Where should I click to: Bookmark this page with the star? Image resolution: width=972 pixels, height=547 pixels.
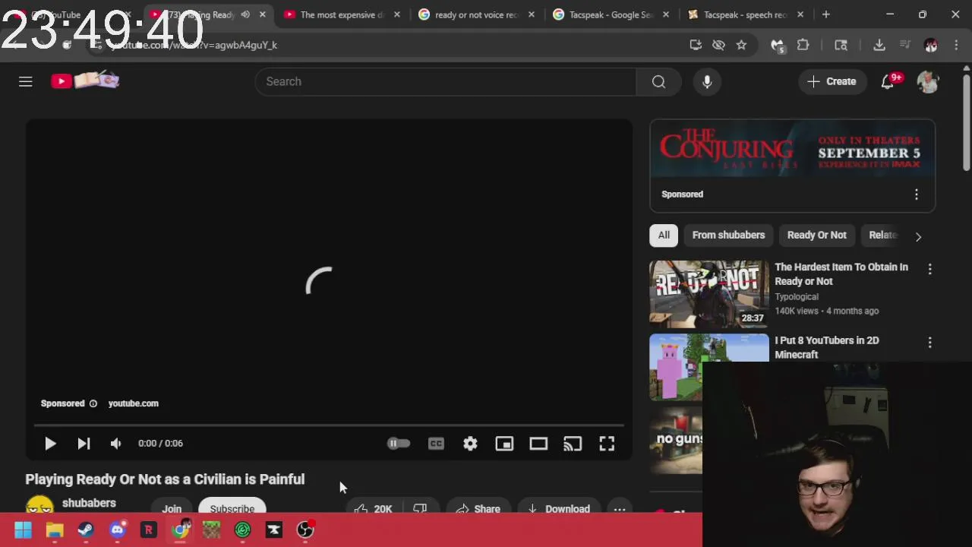click(x=741, y=46)
